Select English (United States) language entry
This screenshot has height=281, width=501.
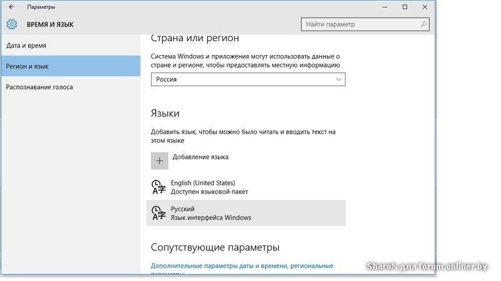pos(246,187)
